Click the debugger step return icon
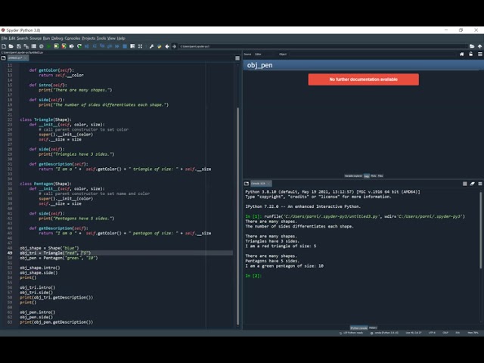The height and width of the screenshot is (363, 484). (110, 46)
